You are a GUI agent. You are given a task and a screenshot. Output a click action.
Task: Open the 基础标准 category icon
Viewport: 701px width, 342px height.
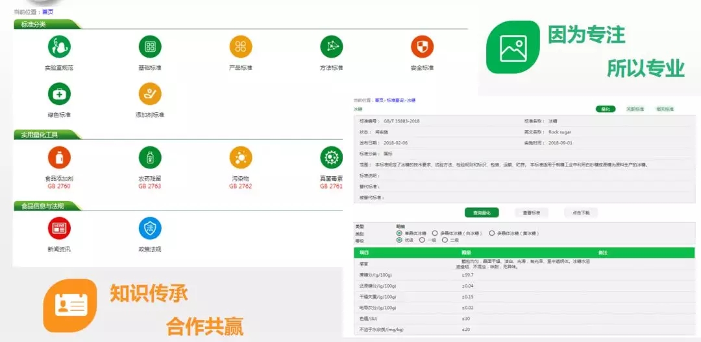click(x=150, y=47)
